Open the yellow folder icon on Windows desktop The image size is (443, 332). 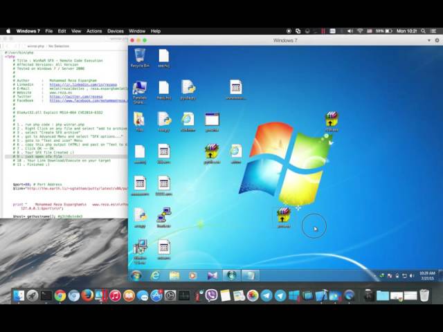coord(140,122)
